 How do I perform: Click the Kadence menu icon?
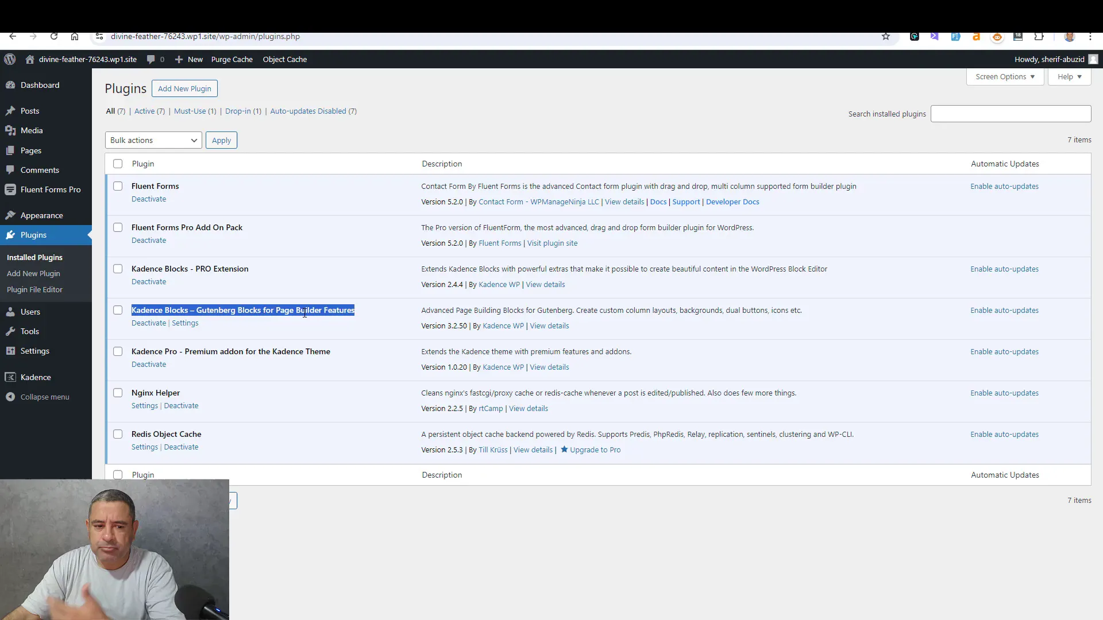(x=10, y=377)
